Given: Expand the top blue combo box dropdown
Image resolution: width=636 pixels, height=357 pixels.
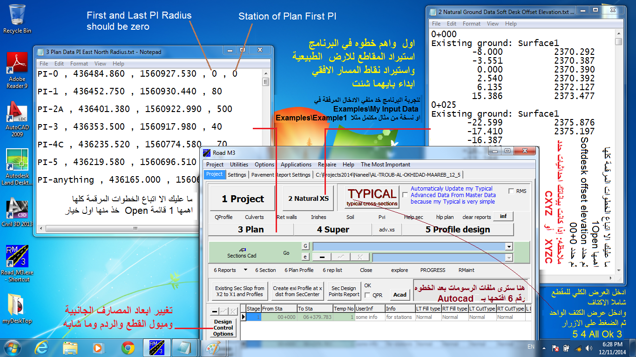Looking at the screenshot, I should click(509, 247).
